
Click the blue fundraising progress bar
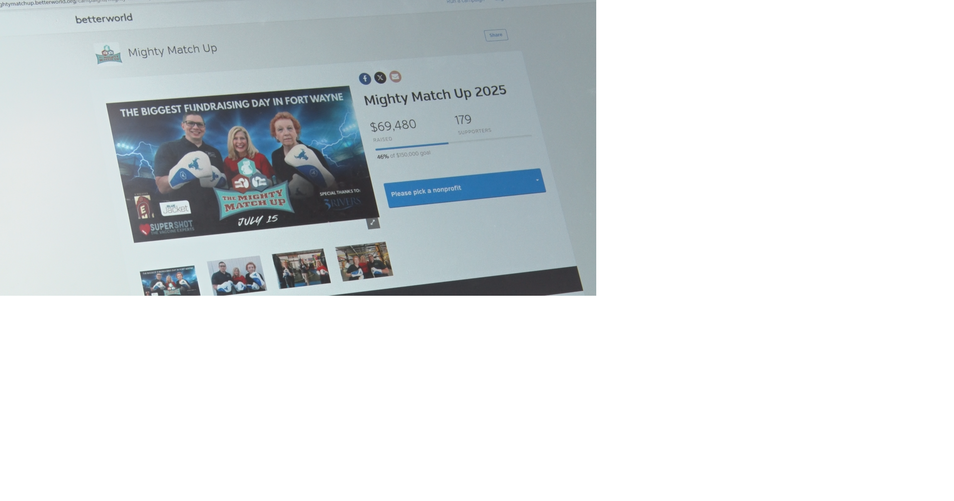[x=412, y=146]
